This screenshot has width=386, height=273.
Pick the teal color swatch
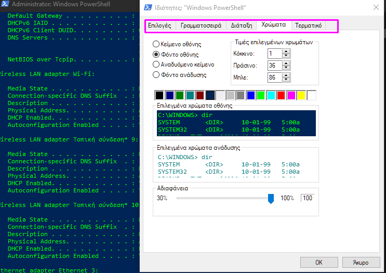(190, 95)
